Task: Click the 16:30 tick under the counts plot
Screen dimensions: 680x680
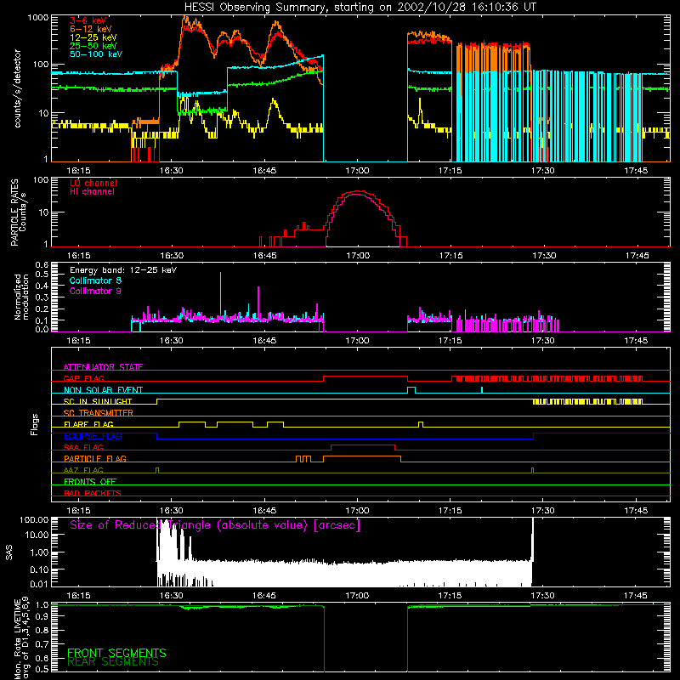Action: [x=172, y=171]
